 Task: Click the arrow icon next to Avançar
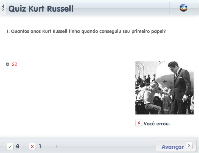click(x=189, y=145)
